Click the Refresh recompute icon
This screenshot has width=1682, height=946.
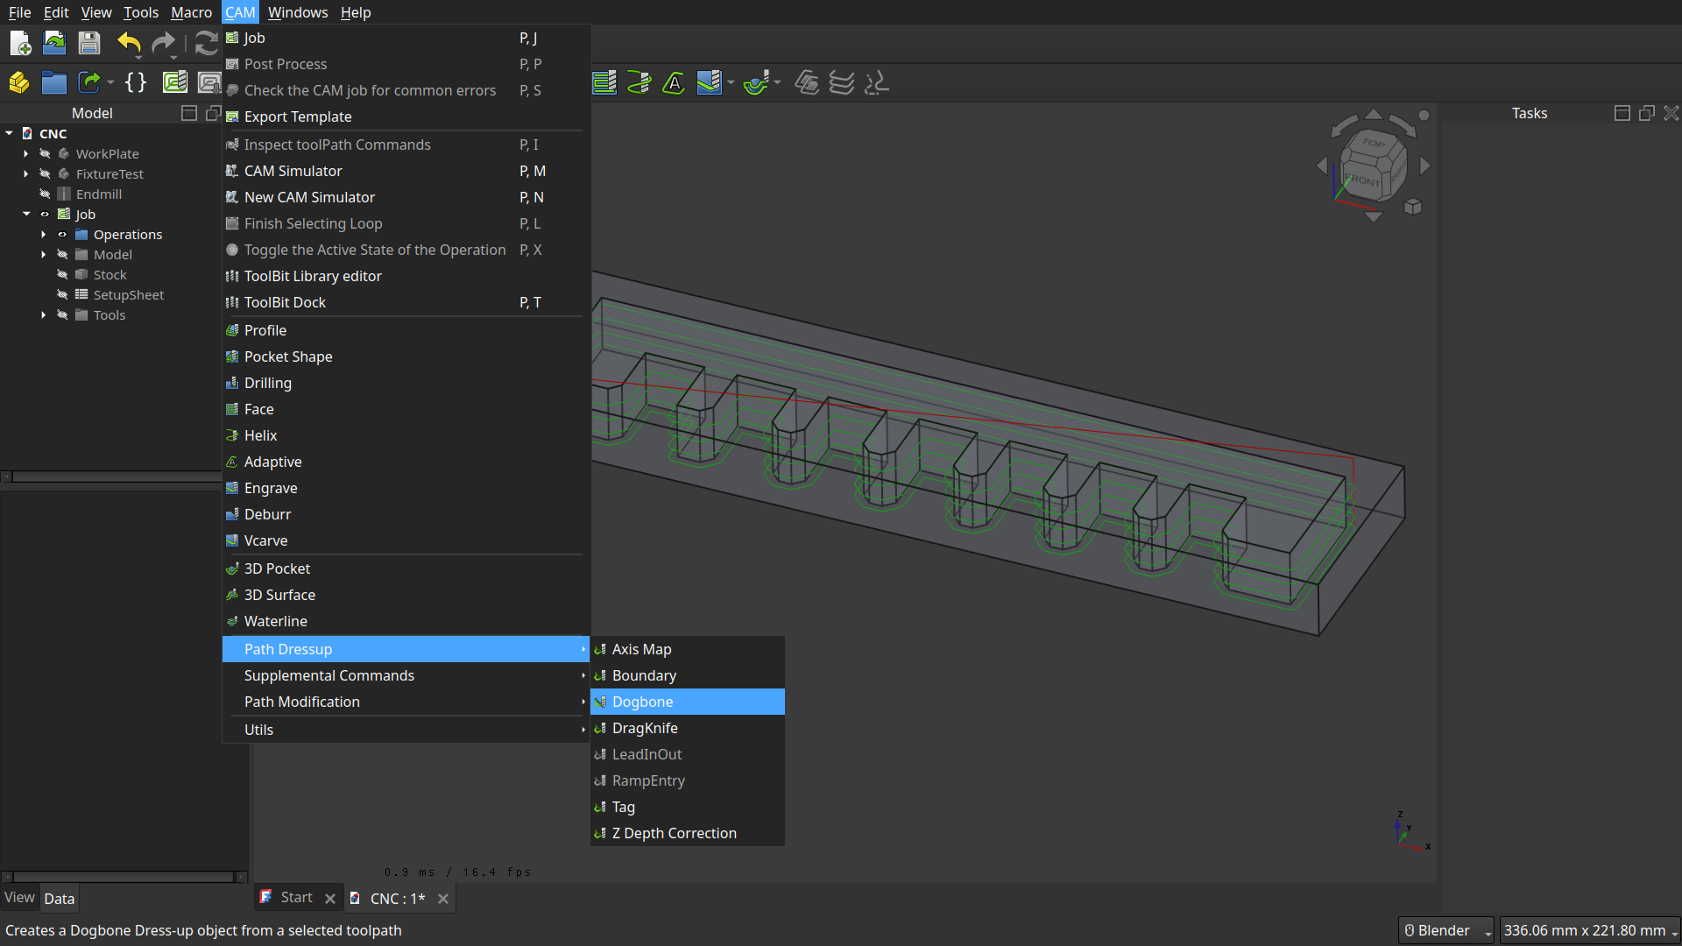(x=206, y=43)
